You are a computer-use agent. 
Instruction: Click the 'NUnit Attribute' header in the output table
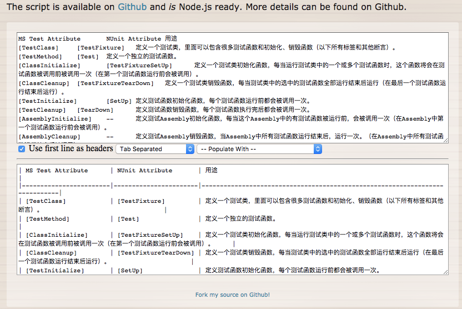pos(144,171)
